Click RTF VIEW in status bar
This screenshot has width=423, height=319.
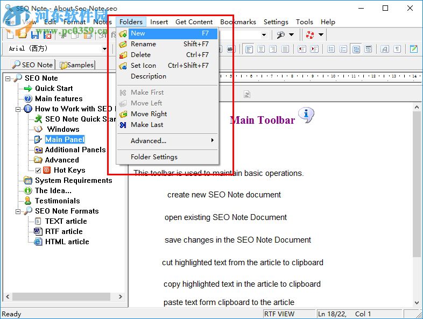click(x=279, y=314)
